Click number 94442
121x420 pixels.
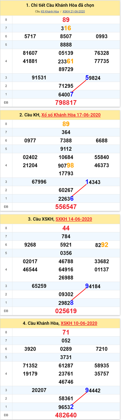coord(93,391)
